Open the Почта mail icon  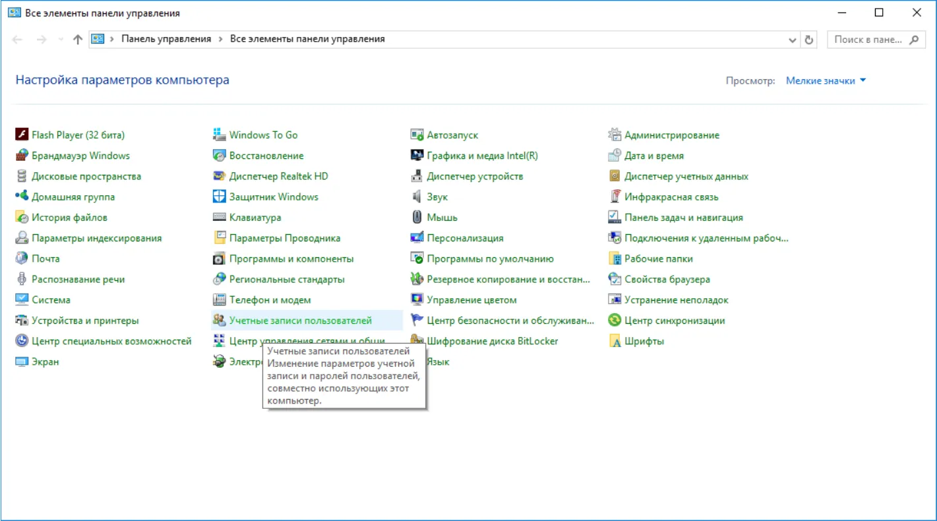pos(22,259)
